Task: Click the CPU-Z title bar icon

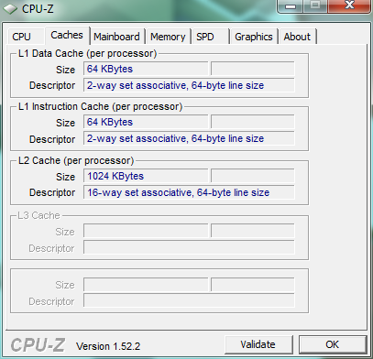Action: coord(10,8)
